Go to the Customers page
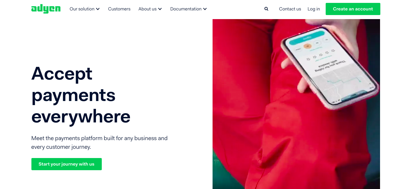410x189 pixels. pyautogui.click(x=119, y=9)
